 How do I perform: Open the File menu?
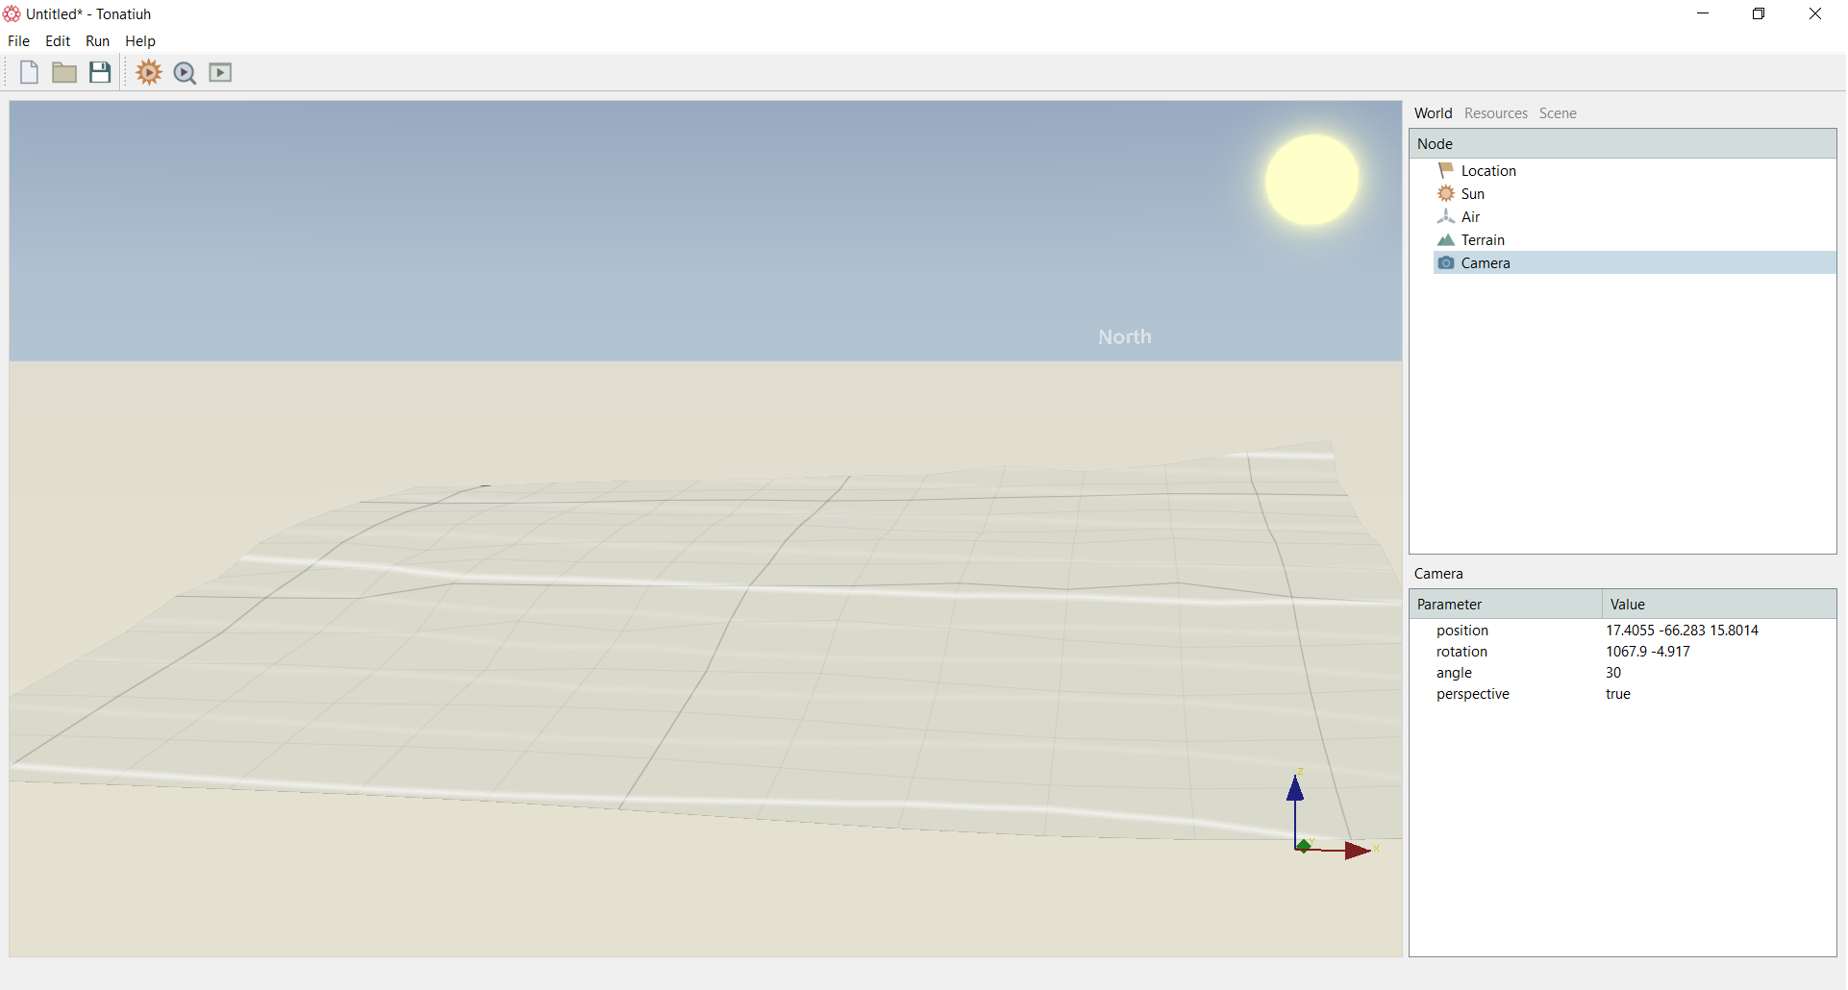pyautogui.click(x=18, y=41)
